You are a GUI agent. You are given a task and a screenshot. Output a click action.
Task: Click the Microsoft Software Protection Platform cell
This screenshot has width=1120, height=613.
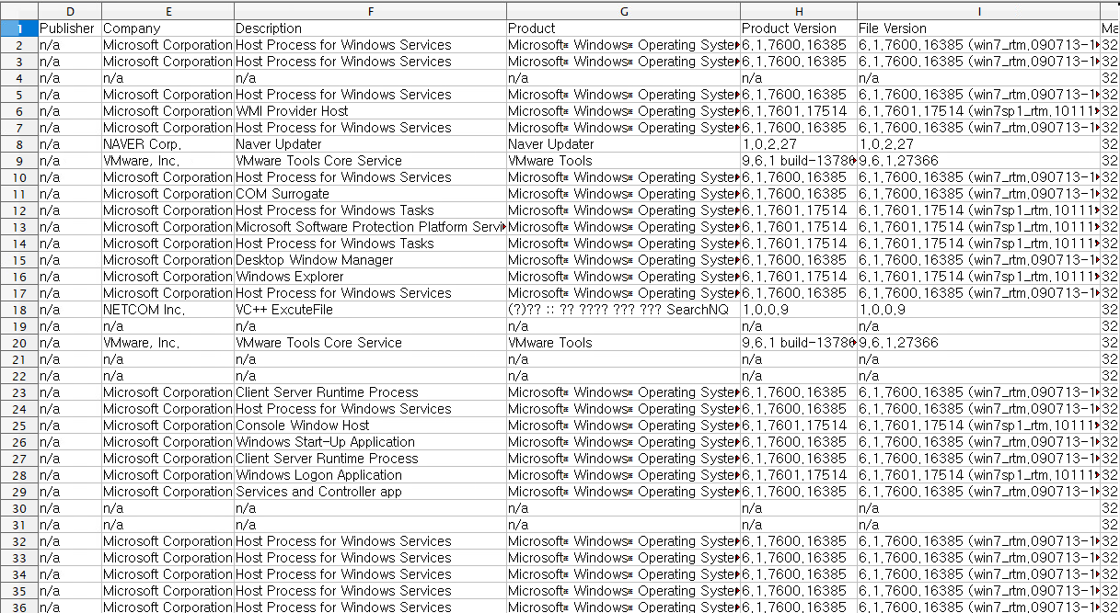point(370,227)
